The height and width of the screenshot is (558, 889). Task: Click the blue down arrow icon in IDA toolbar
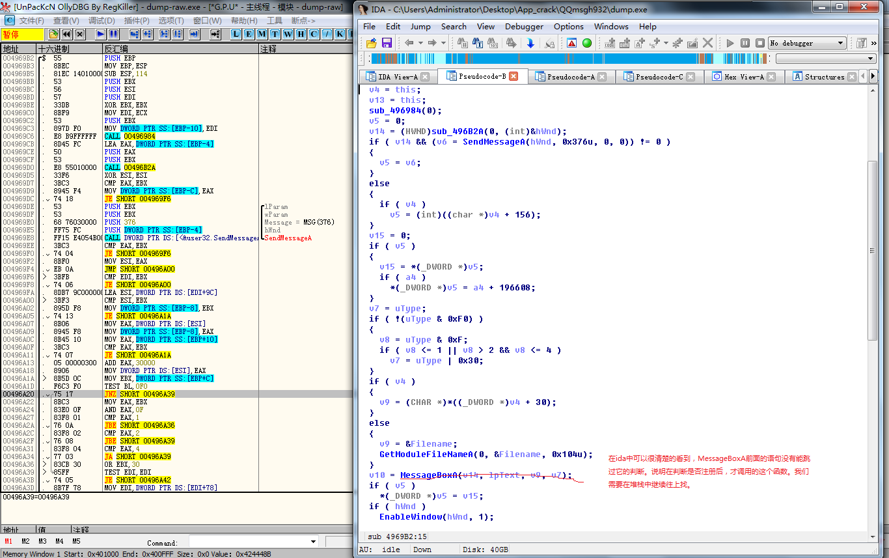pyautogui.click(x=530, y=43)
